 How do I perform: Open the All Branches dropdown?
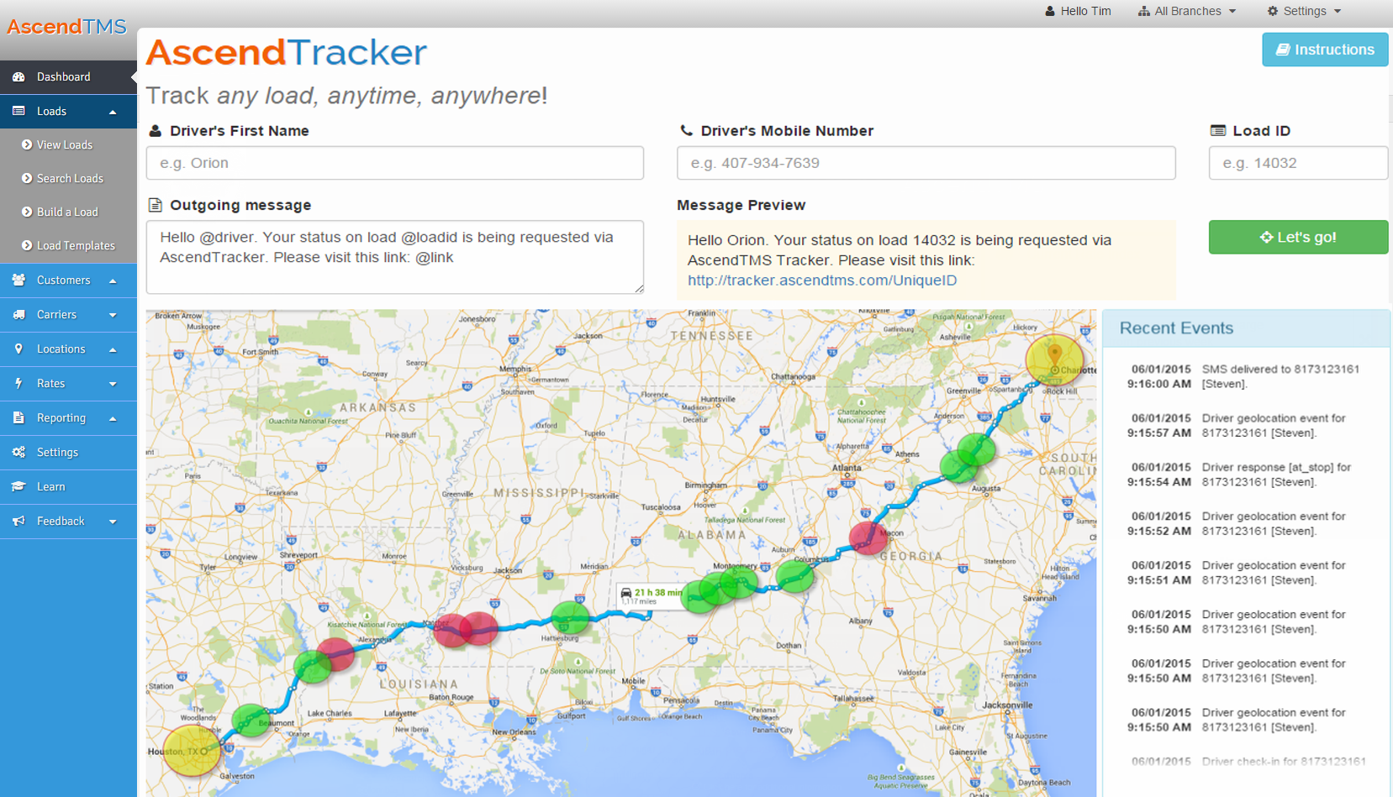[1187, 11]
